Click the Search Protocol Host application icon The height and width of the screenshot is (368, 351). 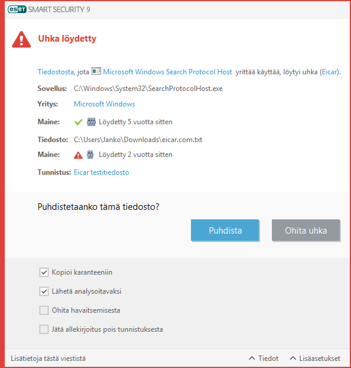click(96, 71)
